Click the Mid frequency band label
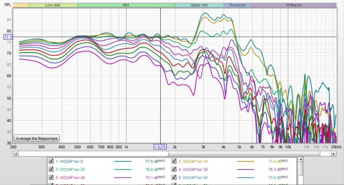This screenshot has height=185, width=344. (126, 5)
